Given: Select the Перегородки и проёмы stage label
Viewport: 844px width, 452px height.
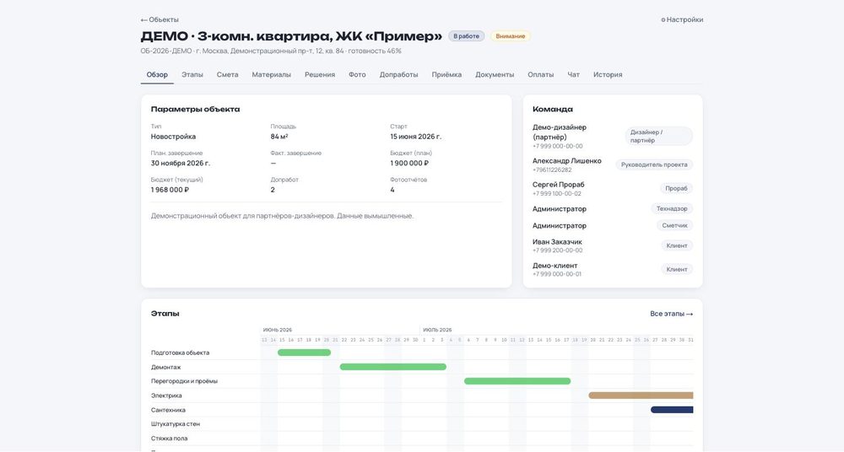Looking at the screenshot, I should tap(184, 381).
